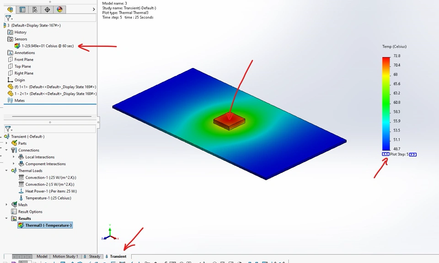
Task: Go to next plot step
Action: click(412, 154)
